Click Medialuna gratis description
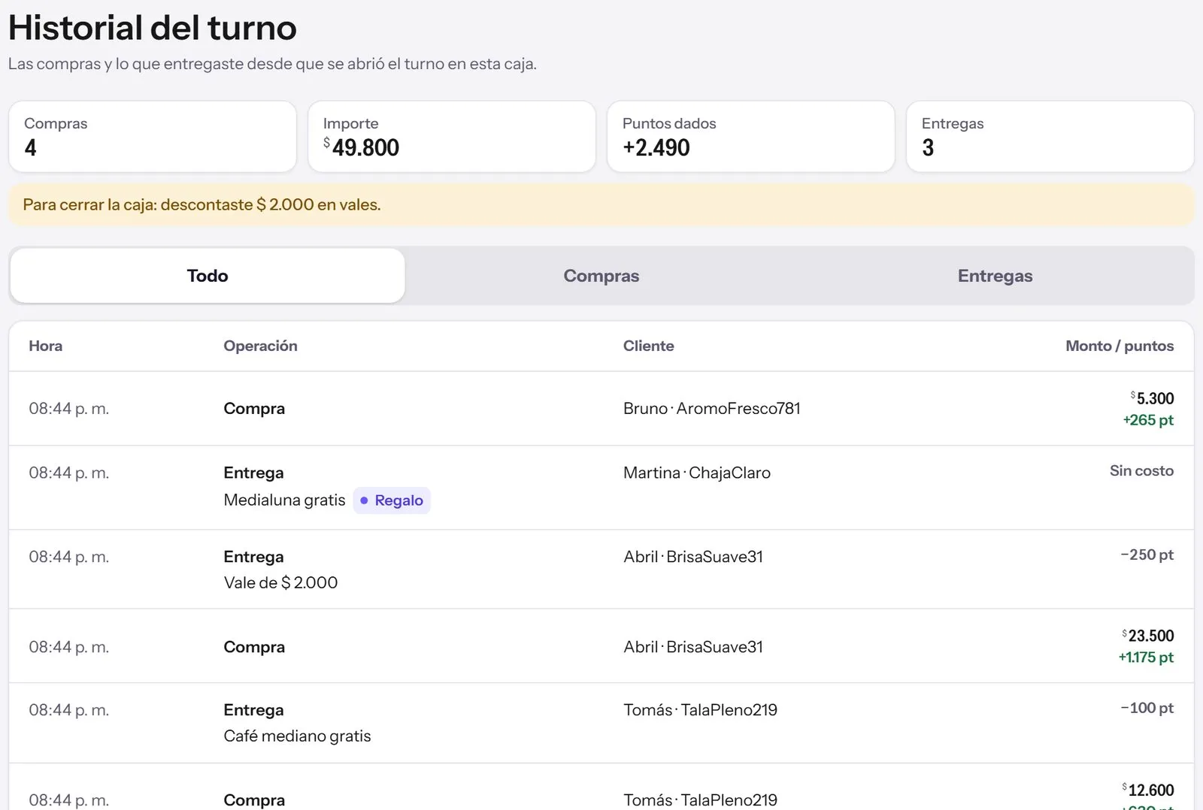1203x810 pixels. (284, 500)
